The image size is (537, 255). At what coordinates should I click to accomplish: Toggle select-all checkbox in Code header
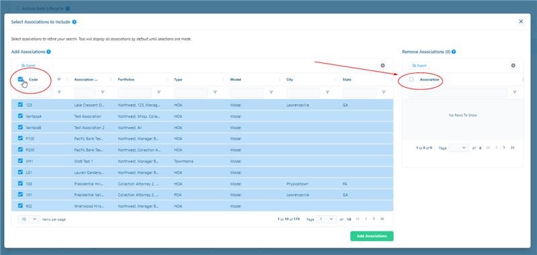pos(21,79)
